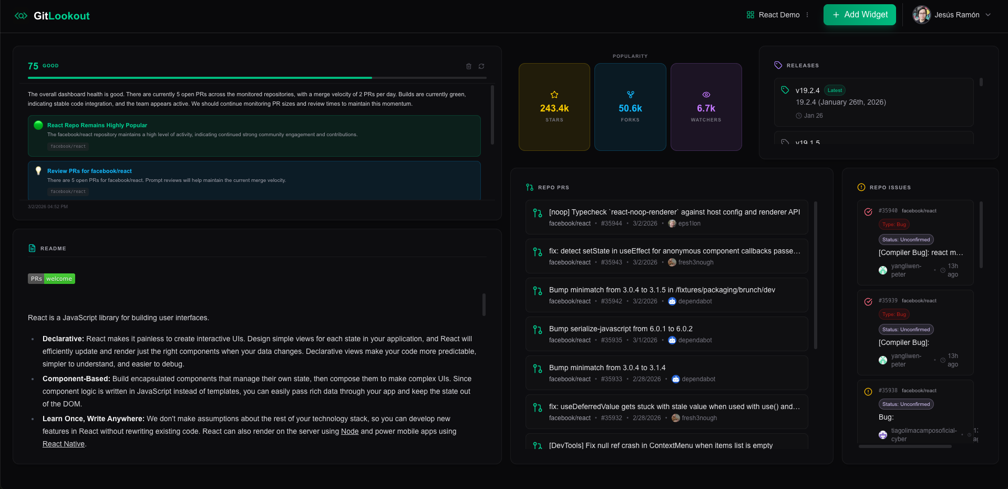Click dependabot avatar on PR #35942
Screen dimensions: 1008x489
click(672, 301)
